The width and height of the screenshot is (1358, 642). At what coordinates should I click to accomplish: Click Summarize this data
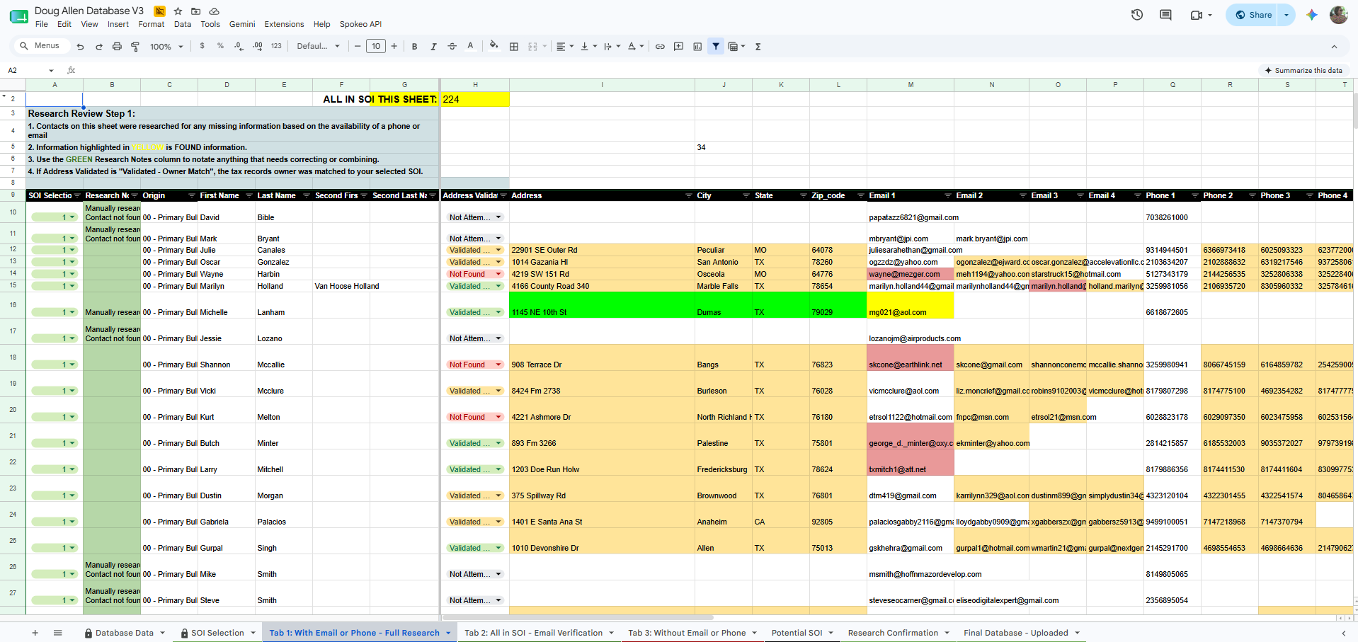click(1303, 70)
